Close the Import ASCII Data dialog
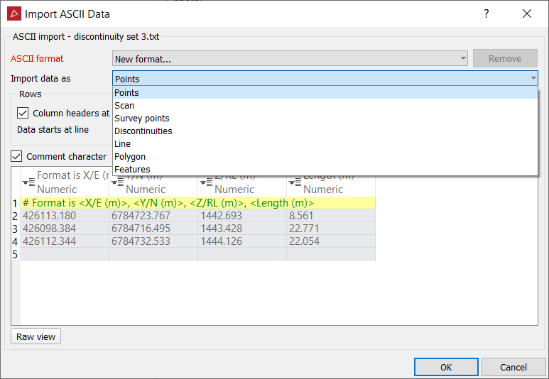549x379 pixels. [526, 13]
